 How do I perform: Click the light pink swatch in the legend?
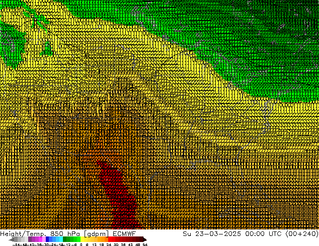click(x=44, y=239)
